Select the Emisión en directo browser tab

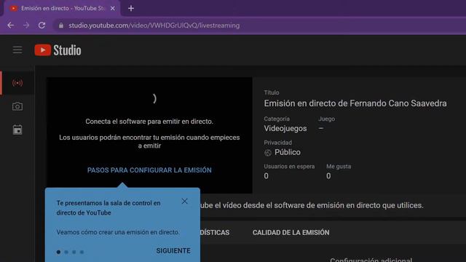[x=61, y=8]
